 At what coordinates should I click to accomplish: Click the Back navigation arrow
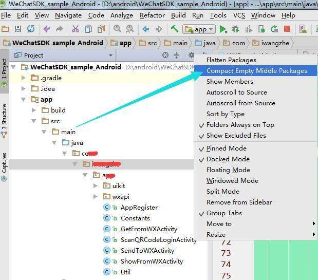(146, 29)
